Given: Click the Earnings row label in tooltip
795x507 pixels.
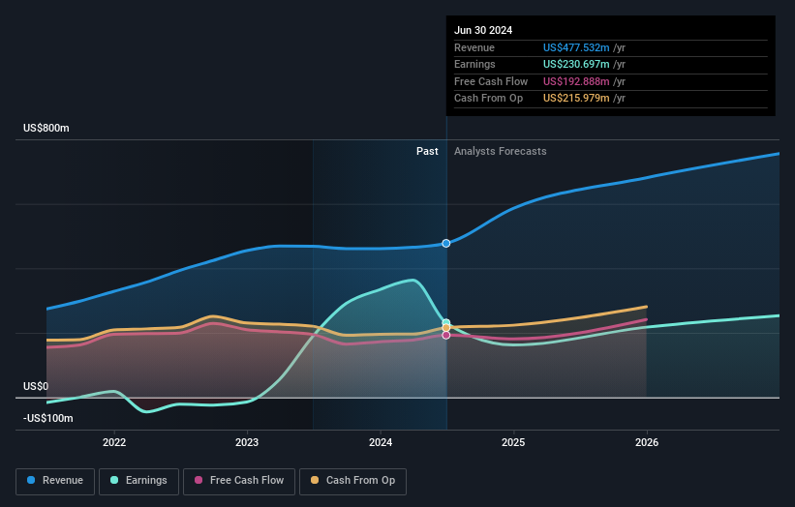Looking at the screenshot, I should point(474,64).
